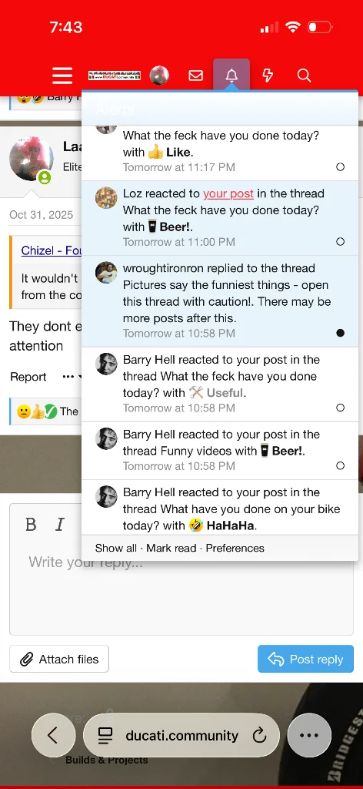Toggle read circle on Funny videos alert

pyautogui.click(x=341, y=465)
